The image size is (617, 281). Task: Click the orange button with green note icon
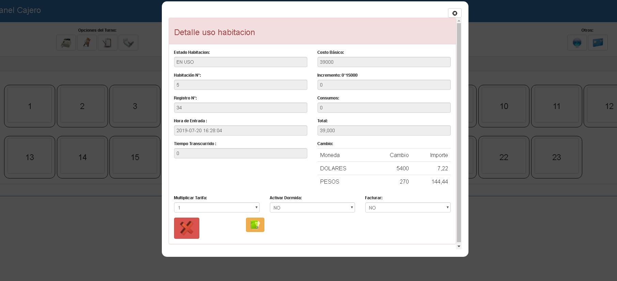(255, 225)
